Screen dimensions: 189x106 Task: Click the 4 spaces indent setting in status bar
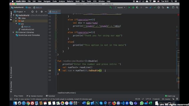click(x=156, y=99)
